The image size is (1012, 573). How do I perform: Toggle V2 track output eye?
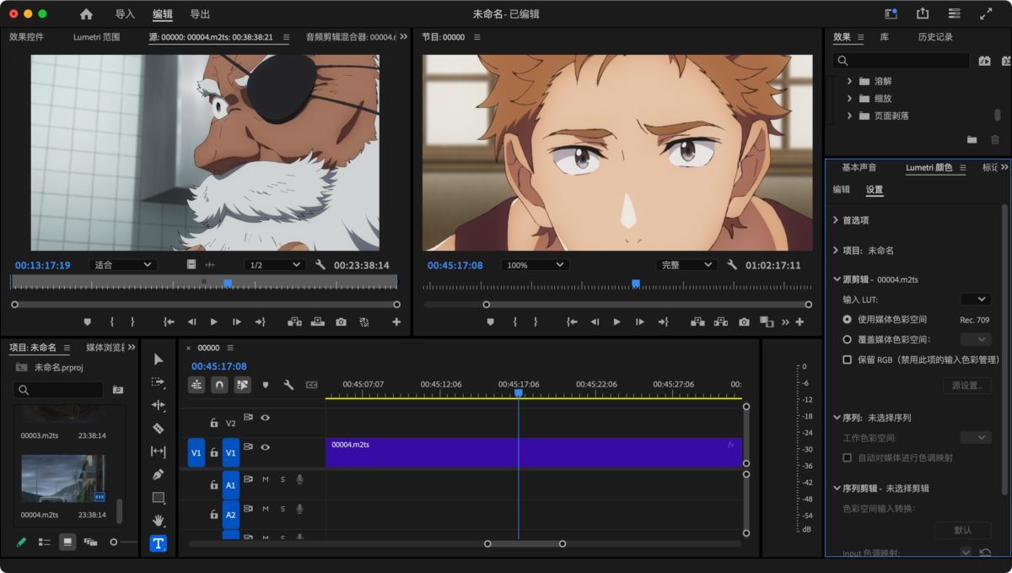click(x=266, y=418)
